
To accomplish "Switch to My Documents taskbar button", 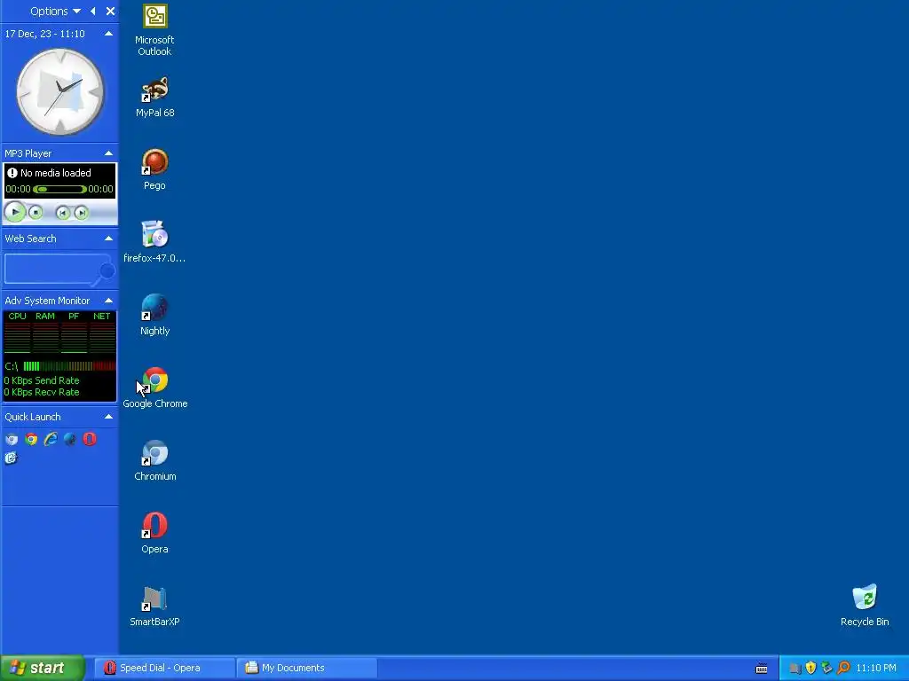I will [x=306, y=669].
